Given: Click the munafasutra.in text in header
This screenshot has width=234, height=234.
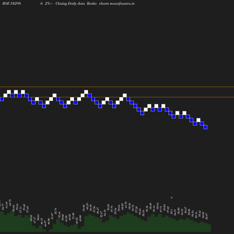Looking at the screenshot, I should click(122, 3).
